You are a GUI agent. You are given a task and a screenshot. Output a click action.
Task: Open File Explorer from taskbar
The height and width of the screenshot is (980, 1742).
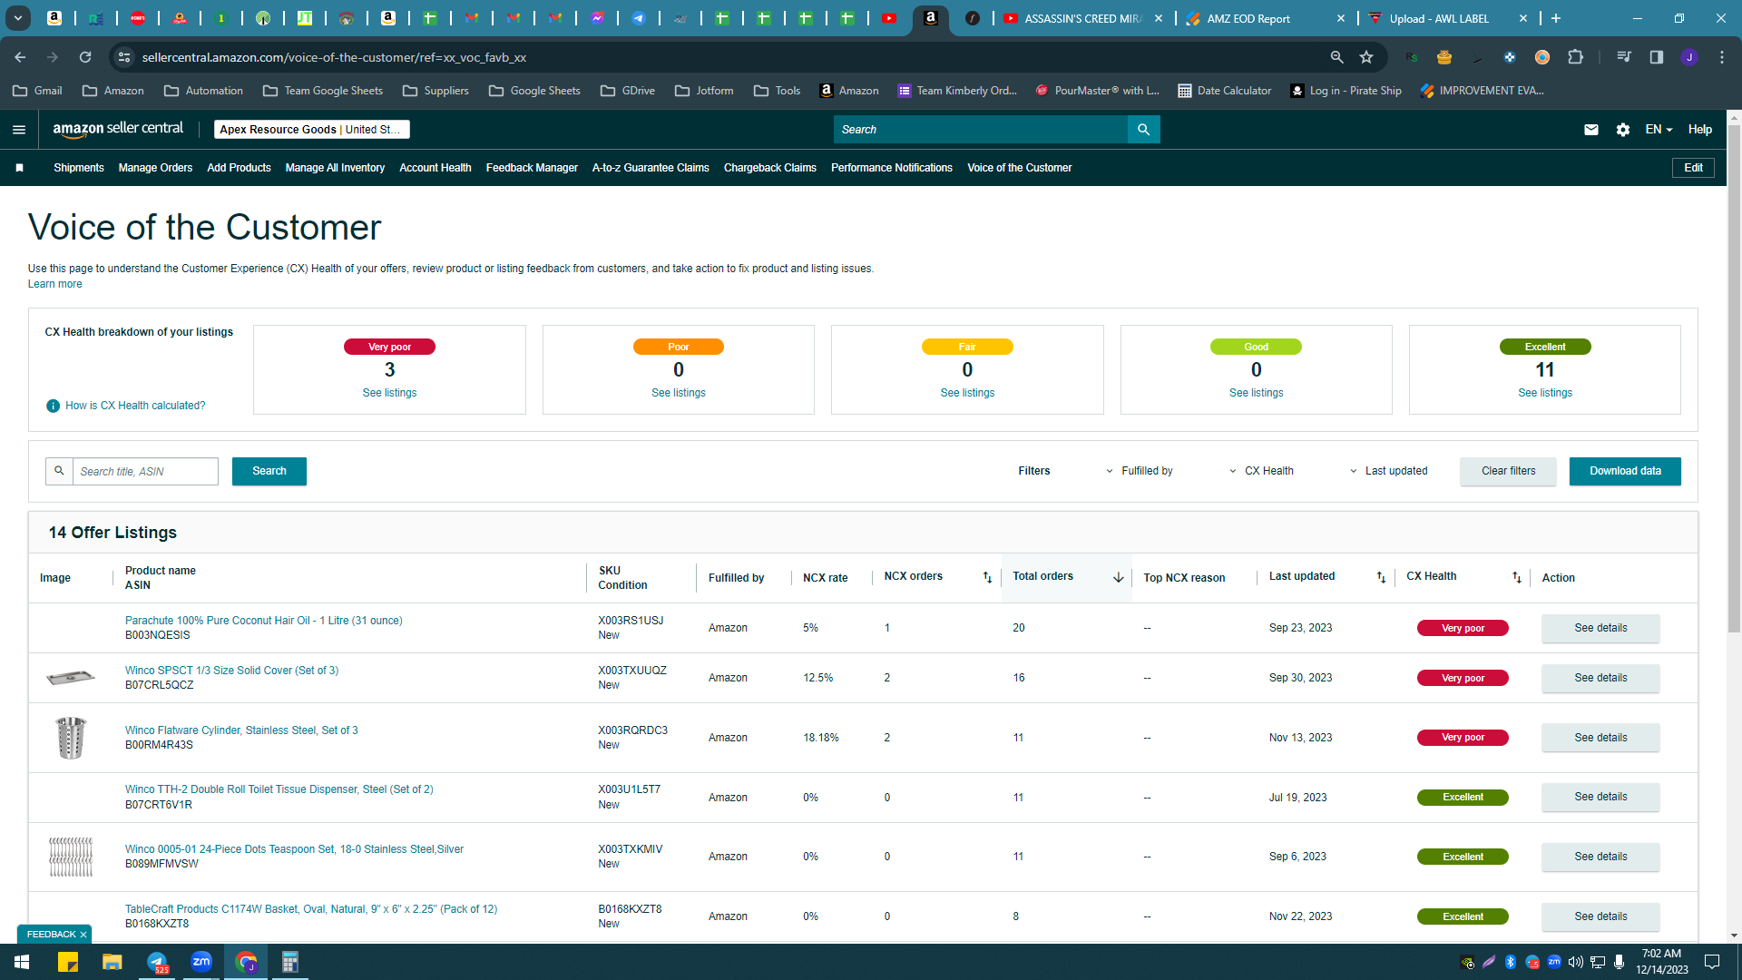tap(112, 962)
